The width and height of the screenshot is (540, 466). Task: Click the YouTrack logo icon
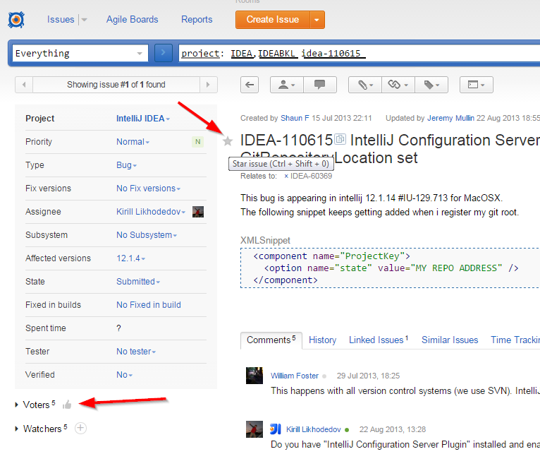[16, 20]
